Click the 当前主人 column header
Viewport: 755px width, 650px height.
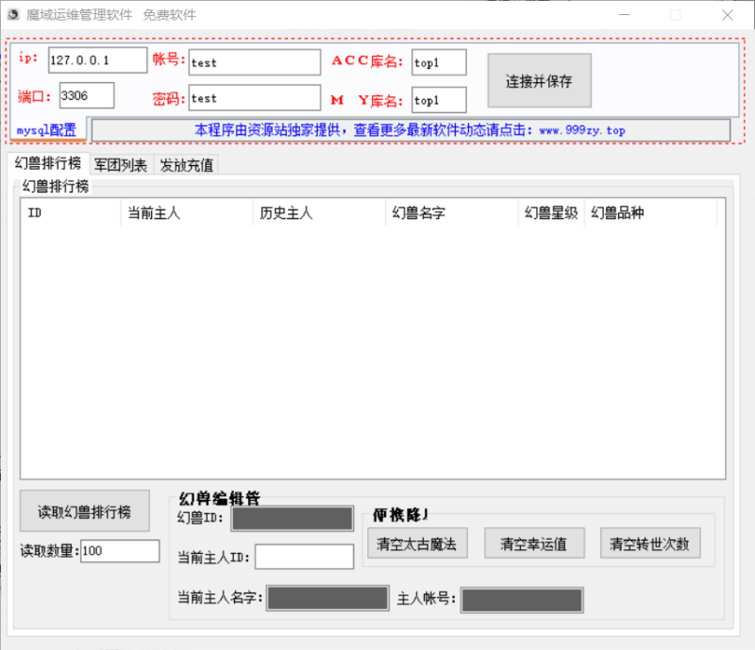(187, 212)
